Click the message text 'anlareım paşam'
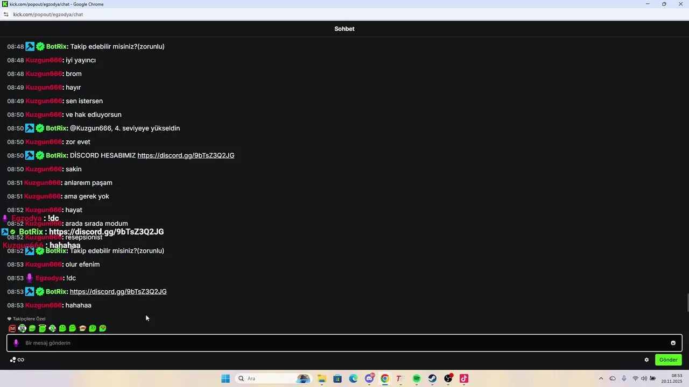Image resolution: width=689 pixels, height=387 pixels. 88,183
